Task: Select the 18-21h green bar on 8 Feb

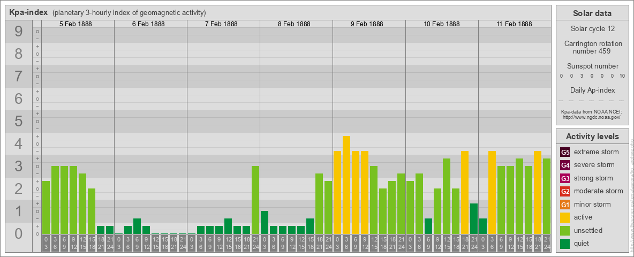Action: click(x=319, y=204)
